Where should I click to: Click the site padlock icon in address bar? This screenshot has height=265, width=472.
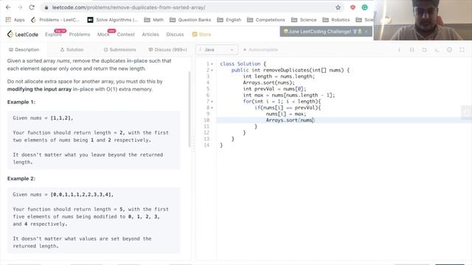pyautogui.click(x=46, y=7)
